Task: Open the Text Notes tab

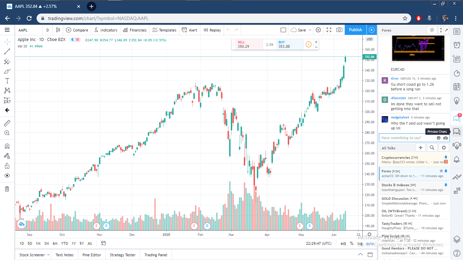Action: [x=64, y=255]
